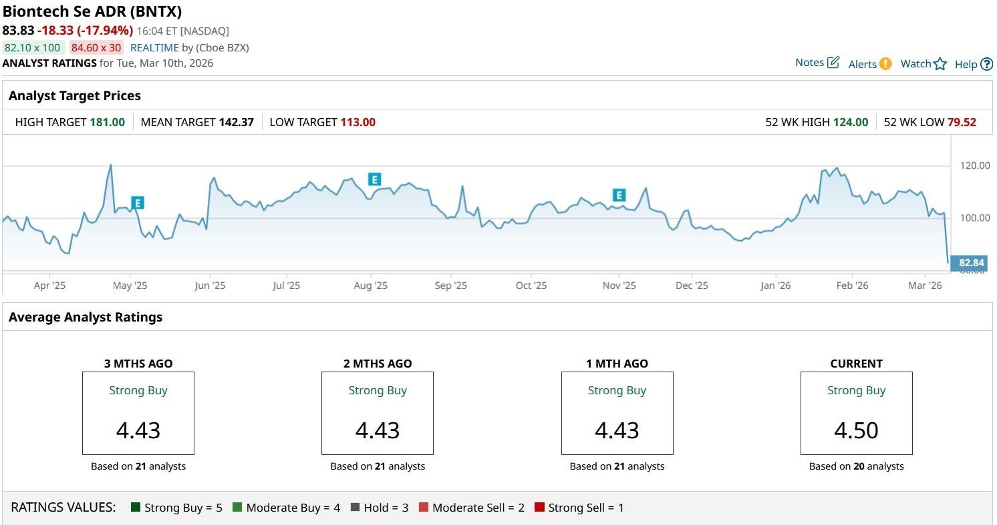Click the 52 WK LOW 79.52 value

962,122
